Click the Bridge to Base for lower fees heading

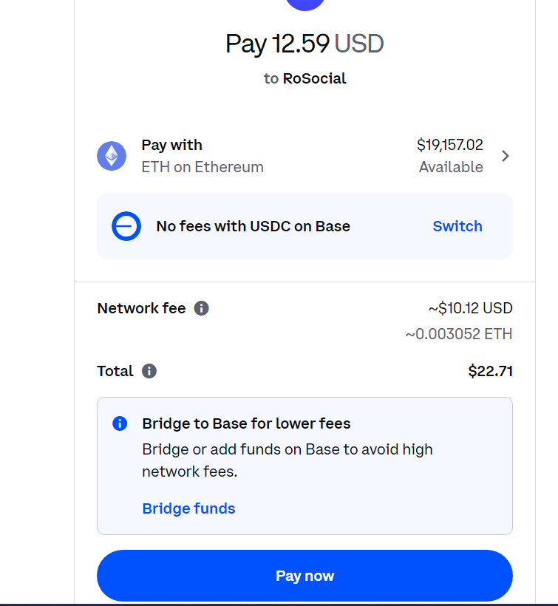click(246, 423)
